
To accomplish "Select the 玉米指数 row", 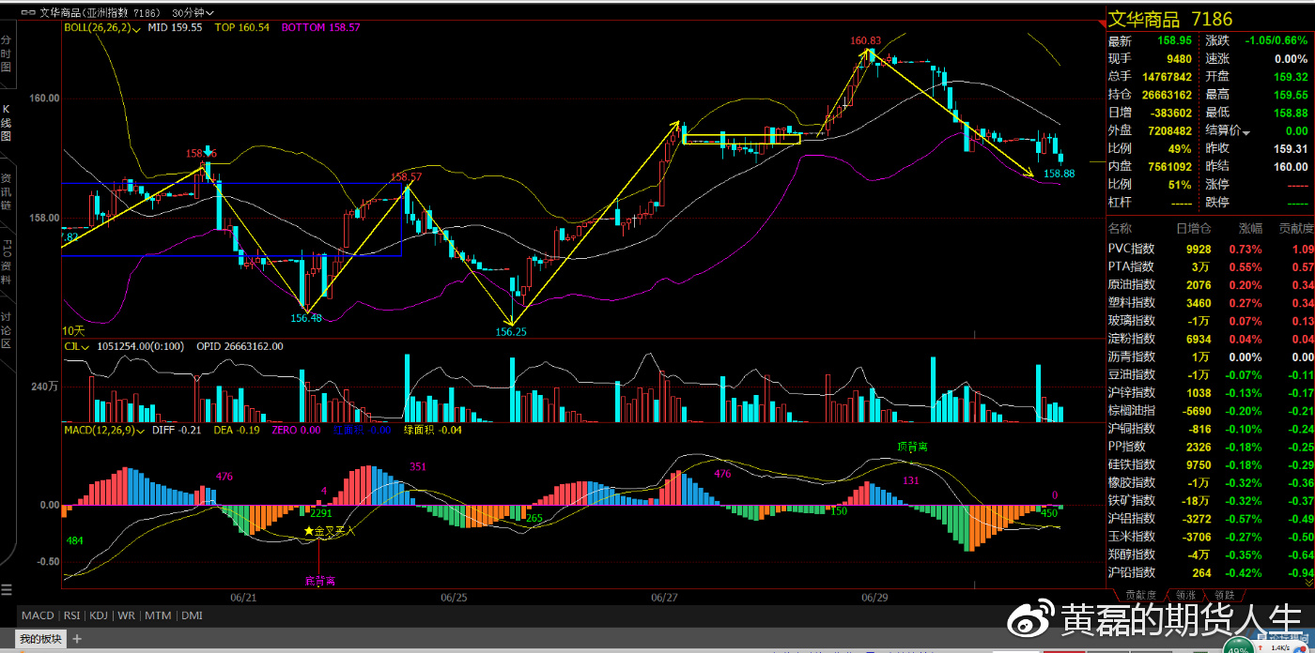I will 1211,537.
